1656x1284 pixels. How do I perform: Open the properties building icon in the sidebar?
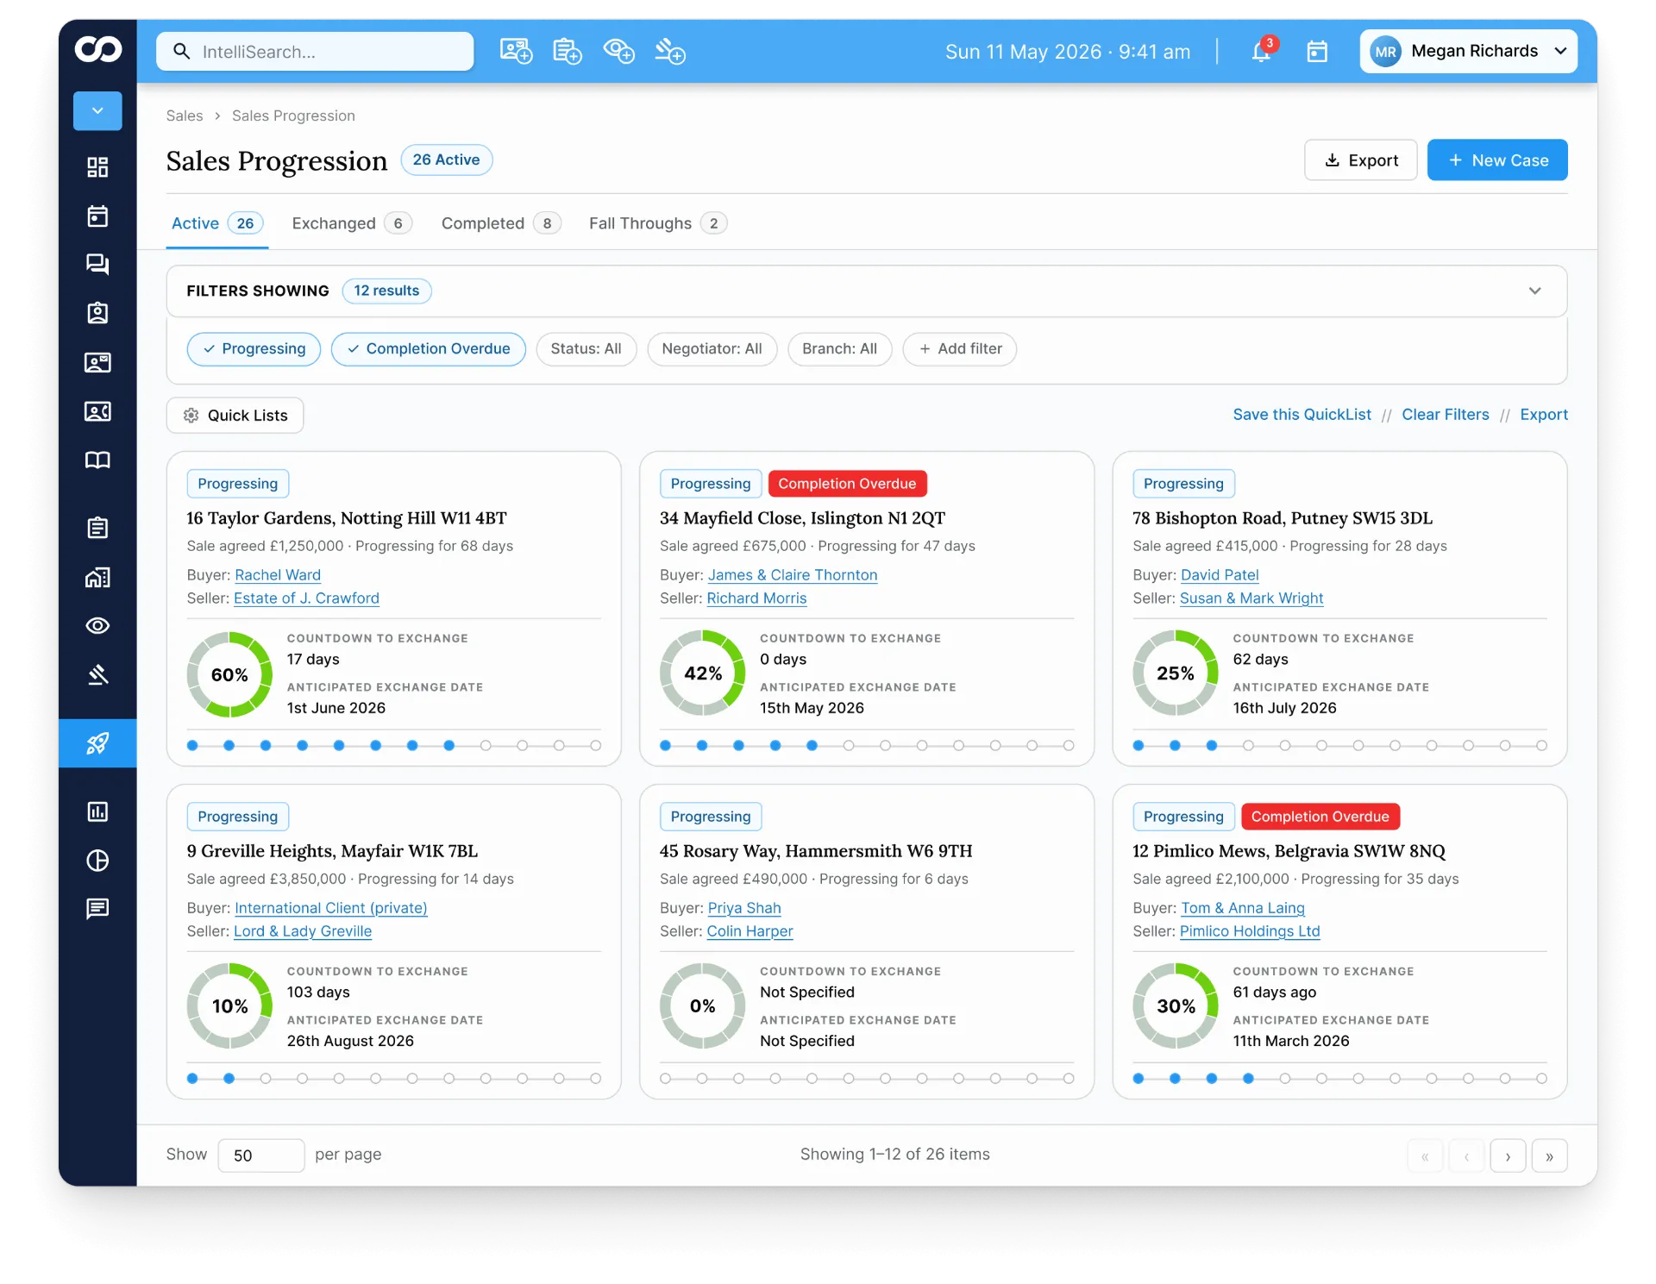click(97, 577)
